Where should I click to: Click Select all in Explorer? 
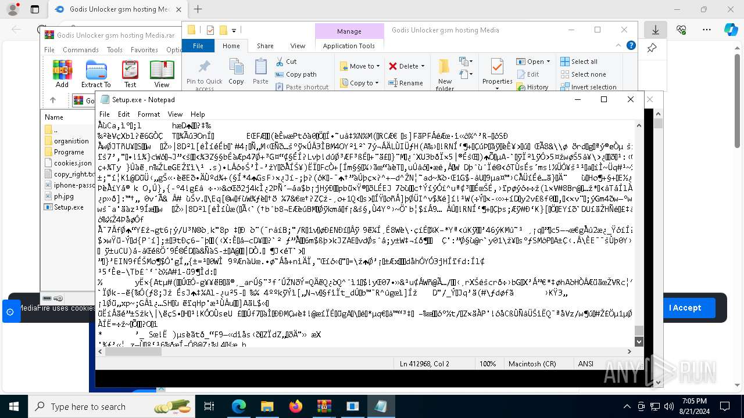tap(579, 62)
